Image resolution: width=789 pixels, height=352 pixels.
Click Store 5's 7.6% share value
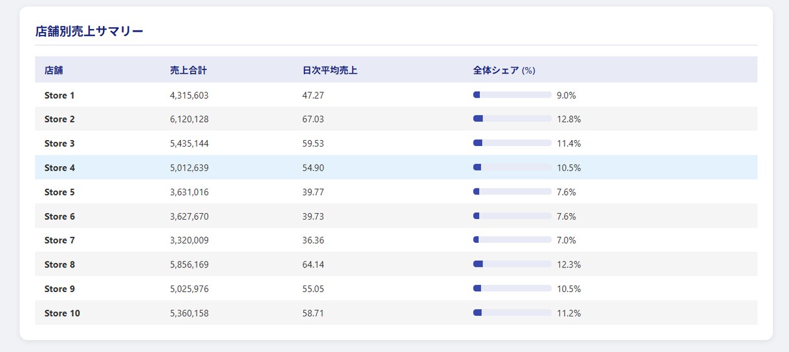[567, 192]
